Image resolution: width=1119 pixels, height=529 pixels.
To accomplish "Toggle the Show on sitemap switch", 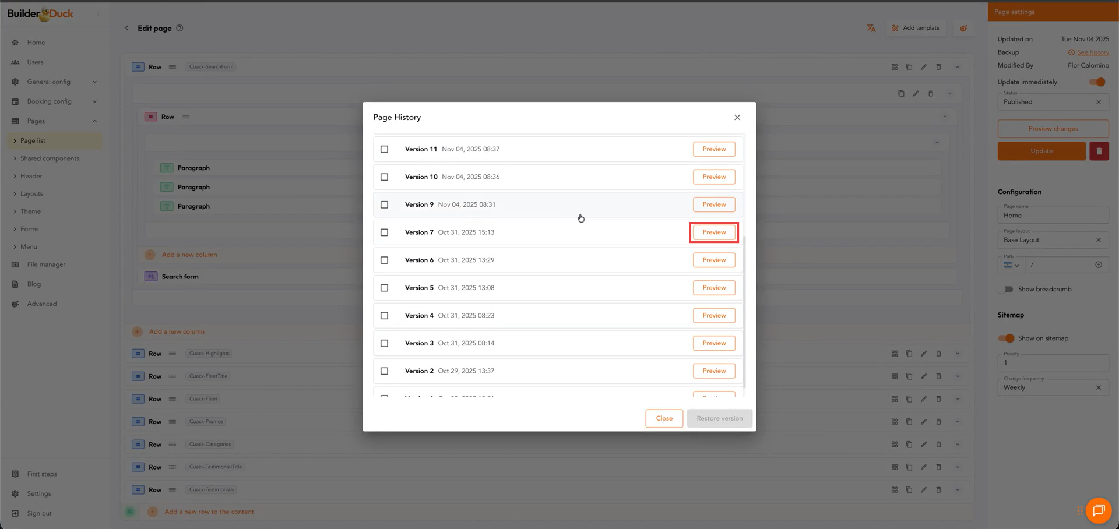I will click(1006, 338).
